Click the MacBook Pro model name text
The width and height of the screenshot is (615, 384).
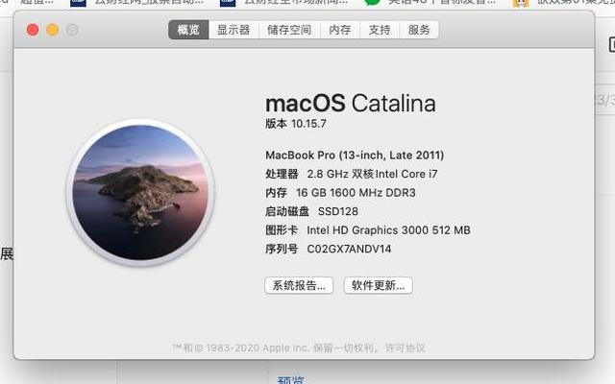354,155
